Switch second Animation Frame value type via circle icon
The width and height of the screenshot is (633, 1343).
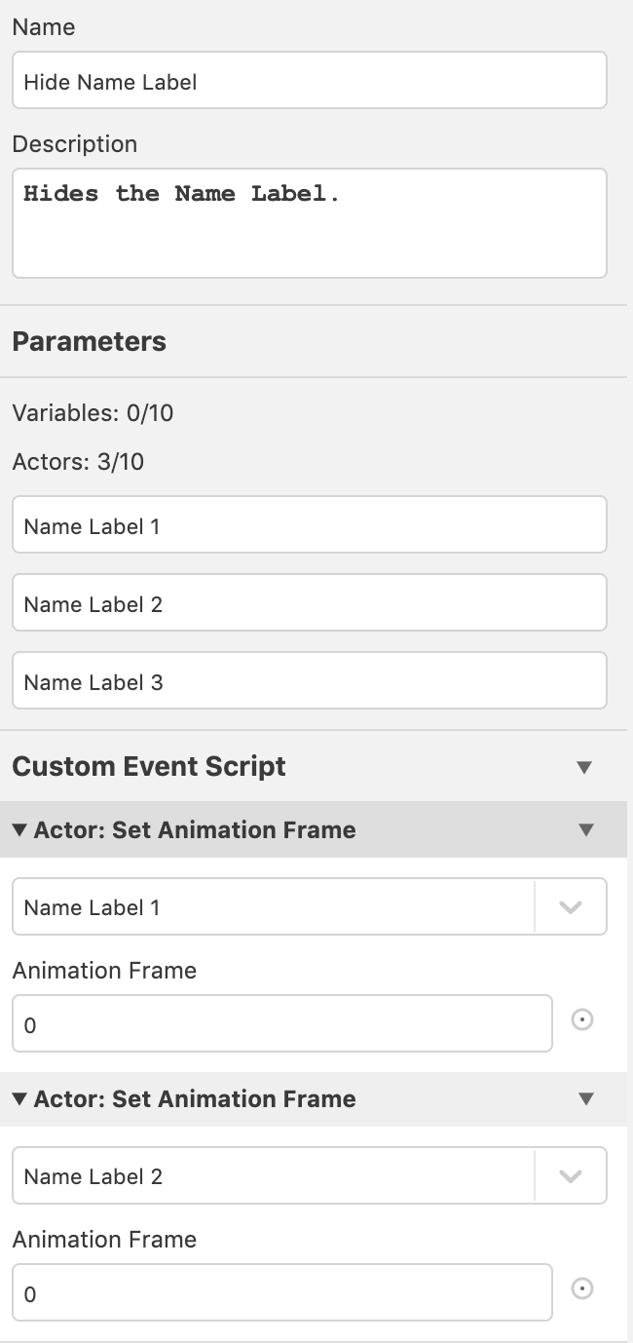[582, 1289]
